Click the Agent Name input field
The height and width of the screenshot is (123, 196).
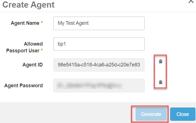99,23
